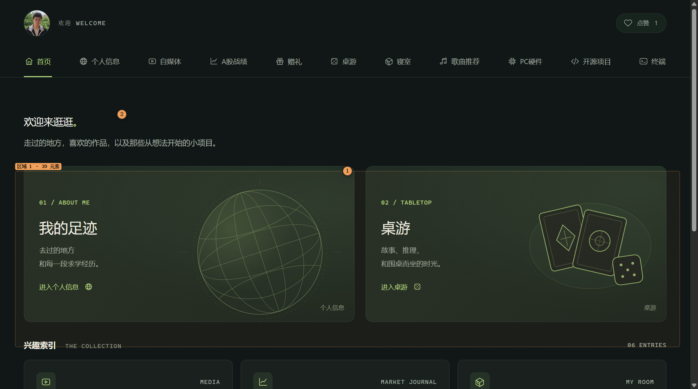This screenshot has width=698, height=389.
Task: Click the chart icon beside A股战绩
Action: 214,61
